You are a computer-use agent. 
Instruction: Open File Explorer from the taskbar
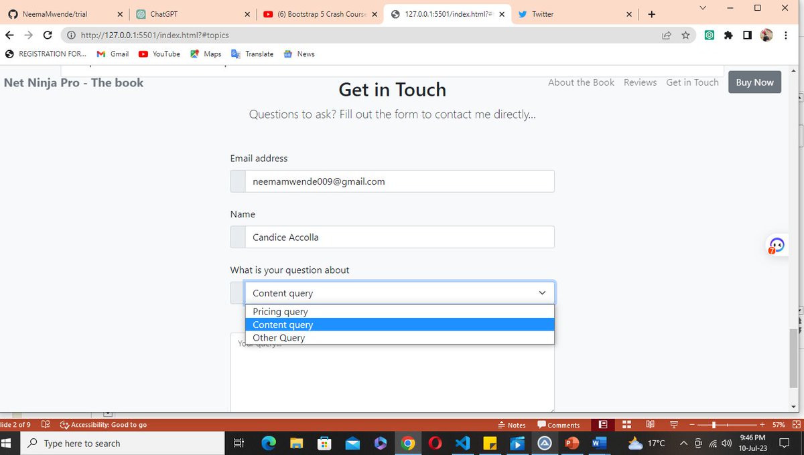(x=297, y=443)
